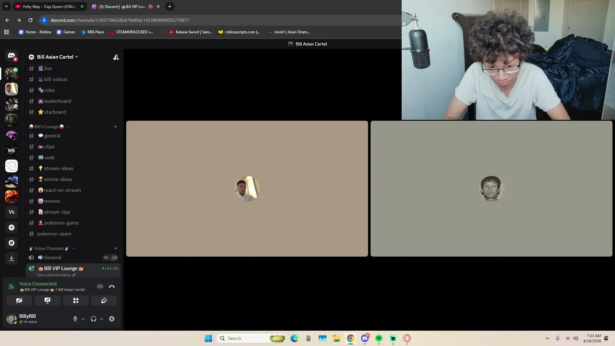Open headphone output device options
The height and width of the screenshot is (346, 615).
coord(101,319)
